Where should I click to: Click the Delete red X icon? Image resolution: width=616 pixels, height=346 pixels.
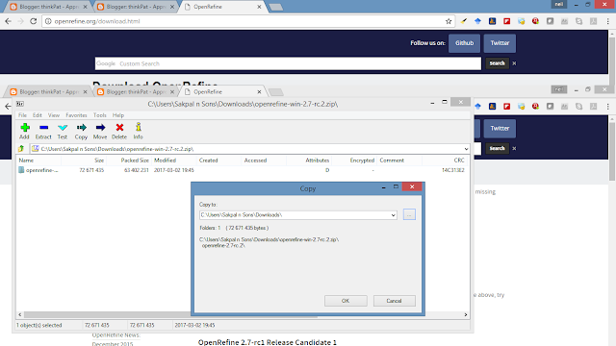pos(119,128)
